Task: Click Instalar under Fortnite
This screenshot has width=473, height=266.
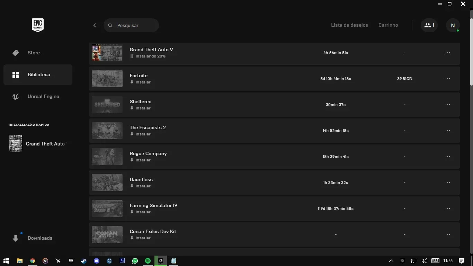Action: pyautogui.click(x=140, y=82)
